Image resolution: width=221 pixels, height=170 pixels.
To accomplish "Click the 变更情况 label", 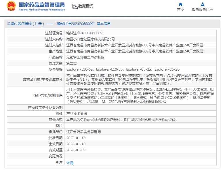I will tap(56, 156).
